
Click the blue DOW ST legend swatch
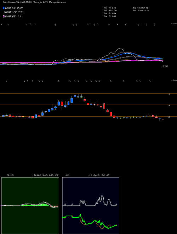(4, 8)
